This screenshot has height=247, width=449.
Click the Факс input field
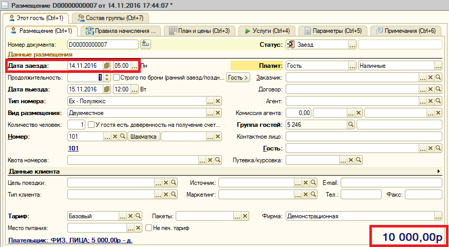click(423, 194)
